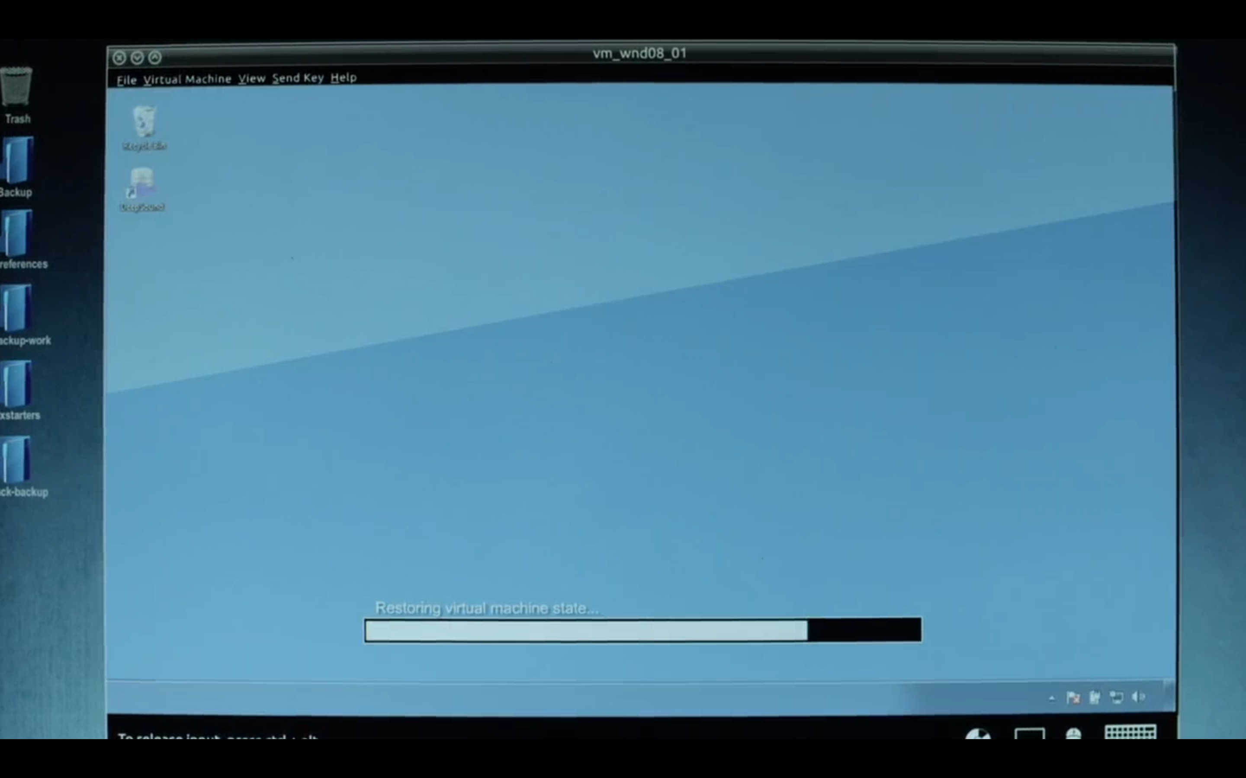Select the Backup folder on host desktop
1246x778 pixels.
tap(16, 167)
